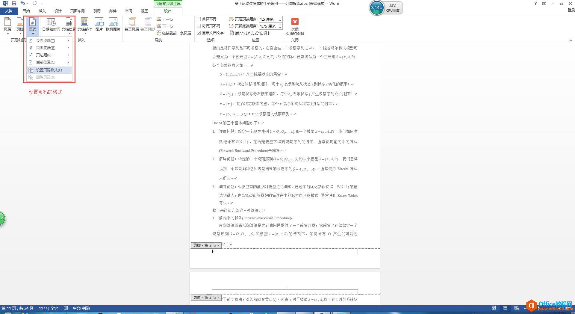The image size is (575, 314).
Task: Switch to the 开始 tab
Action: pyautogui.click(x=26, y=11)
